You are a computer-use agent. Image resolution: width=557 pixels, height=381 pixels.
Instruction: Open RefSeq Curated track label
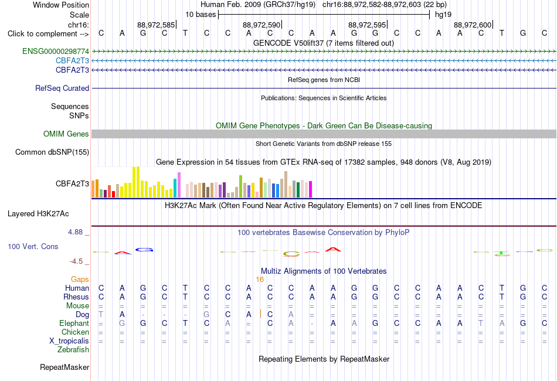[x=62, y=88]
